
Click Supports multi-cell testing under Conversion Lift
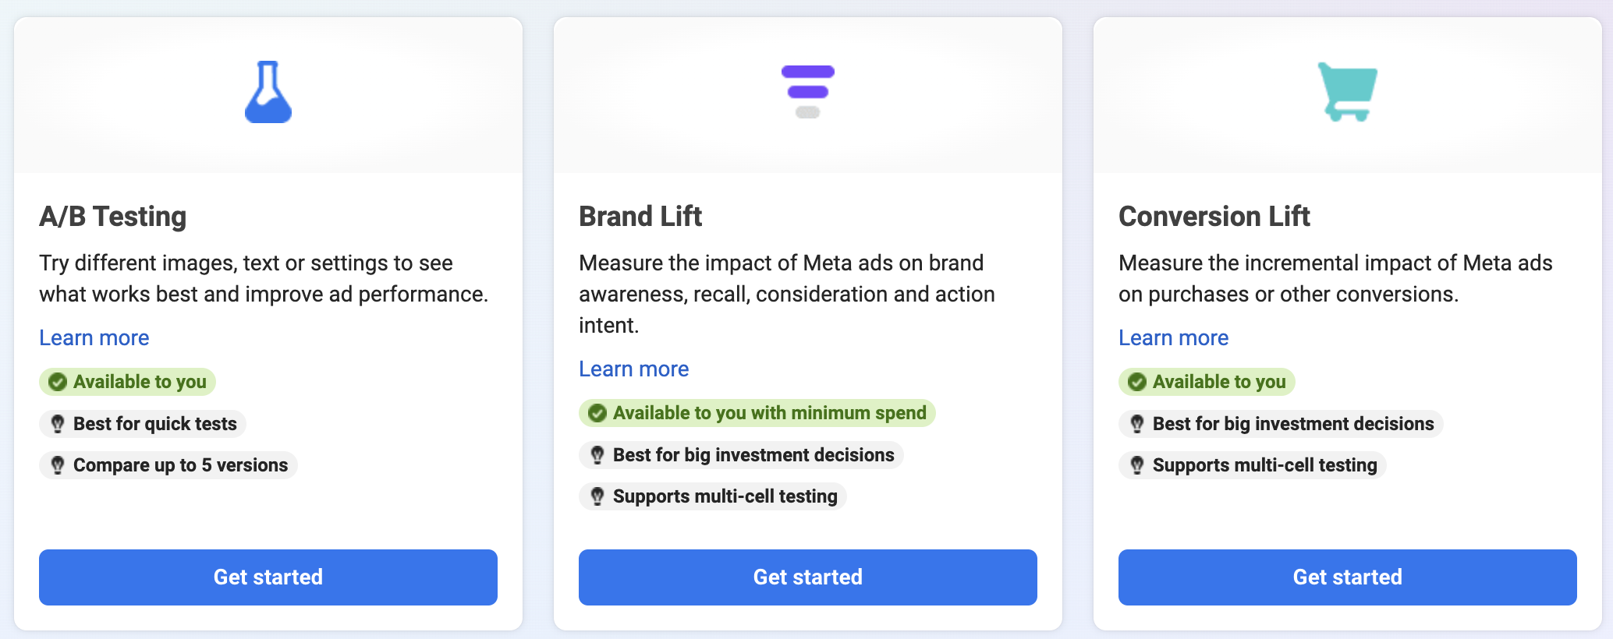pos(1251,465)
